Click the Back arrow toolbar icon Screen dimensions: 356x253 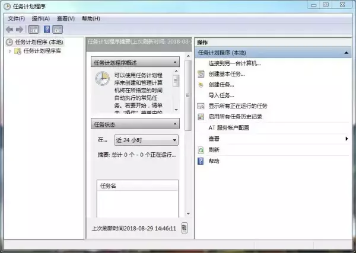pos(9,30)
